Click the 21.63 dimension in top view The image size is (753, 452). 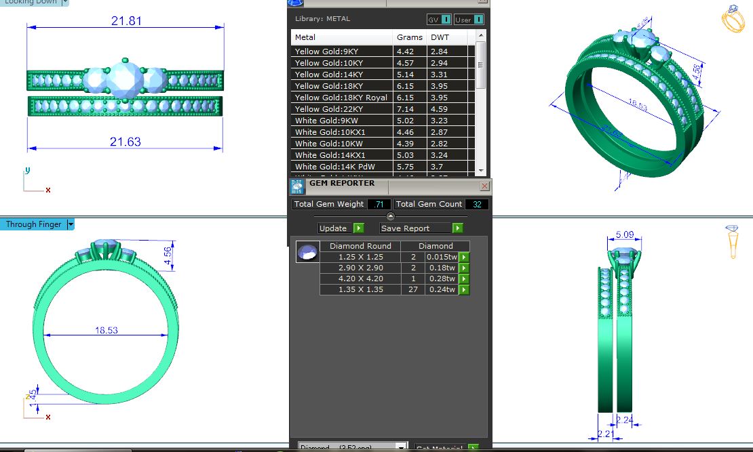click(x=125, y=142)
